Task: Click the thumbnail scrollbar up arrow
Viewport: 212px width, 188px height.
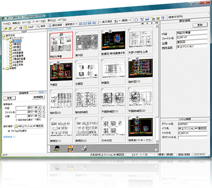Action: pos(157,26)
